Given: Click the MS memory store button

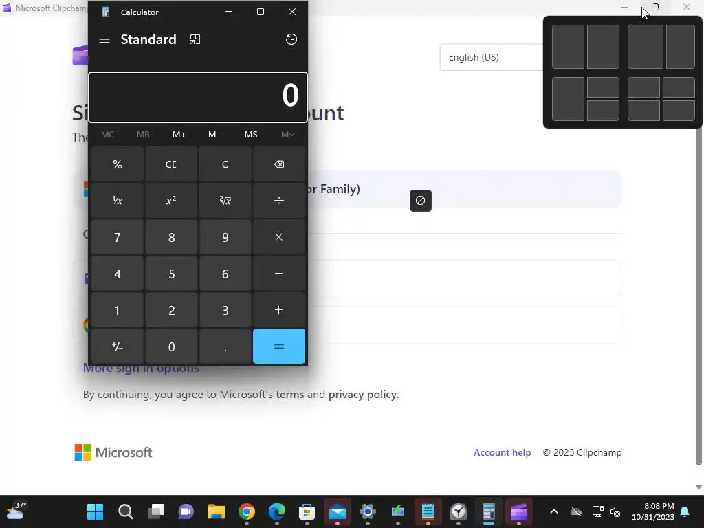Looking at the screenshot, I should (x=251, y=135).
